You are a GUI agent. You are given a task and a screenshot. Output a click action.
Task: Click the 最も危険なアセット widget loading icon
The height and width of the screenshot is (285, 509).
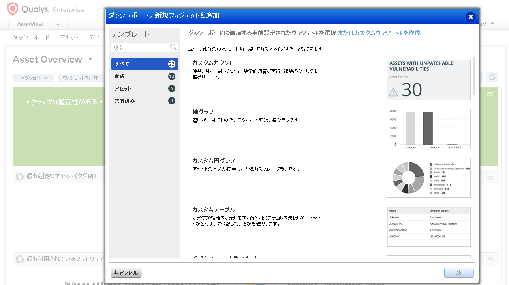(20, 176)
